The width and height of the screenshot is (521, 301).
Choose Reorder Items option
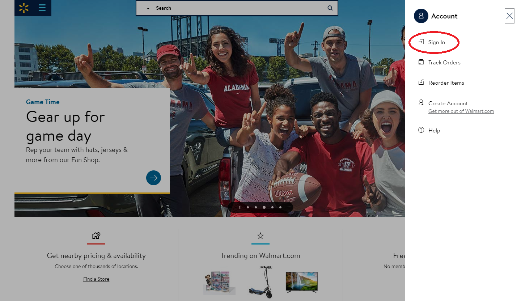coord(446,83)
